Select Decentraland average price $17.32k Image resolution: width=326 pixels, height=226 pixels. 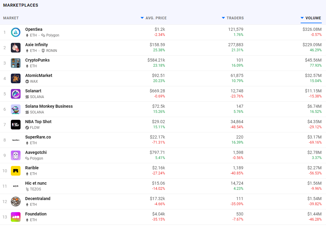(157, 199)
